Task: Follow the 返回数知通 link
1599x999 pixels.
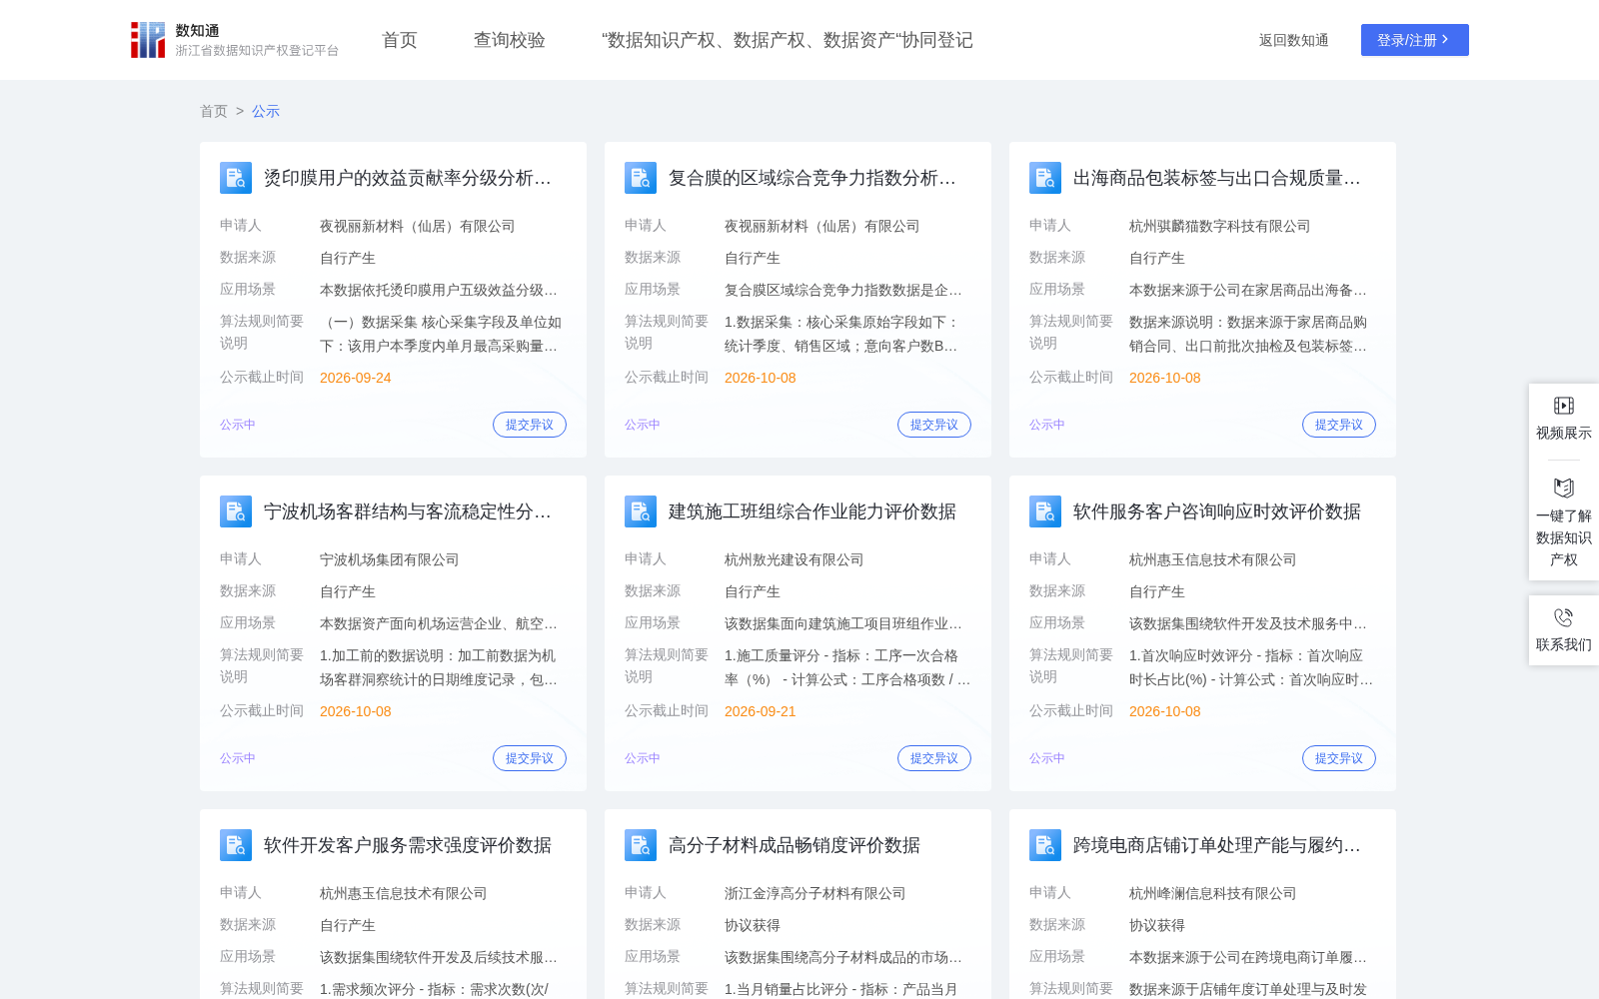Action: pos(1293,40)
